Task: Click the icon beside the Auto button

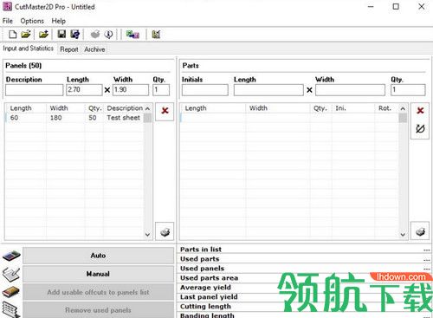Action: [x=11, y=256]
